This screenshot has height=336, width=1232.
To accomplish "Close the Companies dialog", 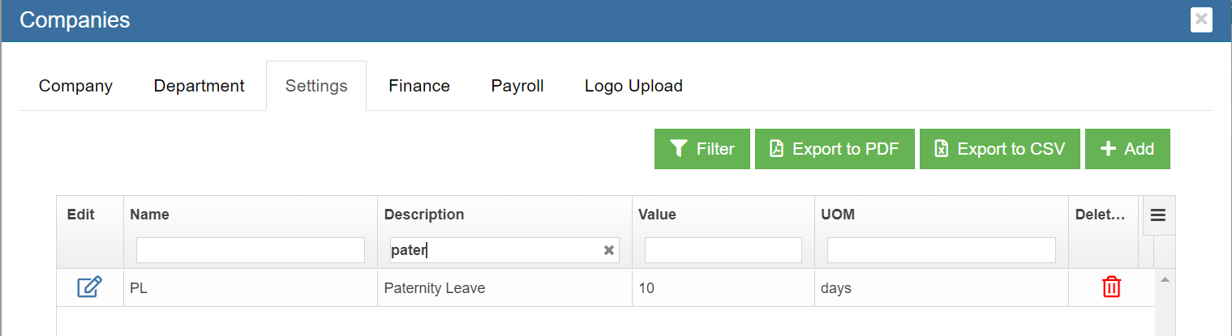I will click(x=1201, y=19).
